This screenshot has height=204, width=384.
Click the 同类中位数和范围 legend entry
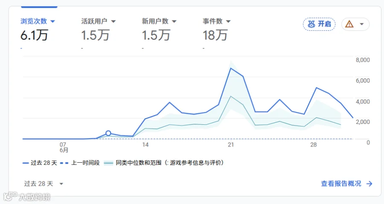click(163, 163)
